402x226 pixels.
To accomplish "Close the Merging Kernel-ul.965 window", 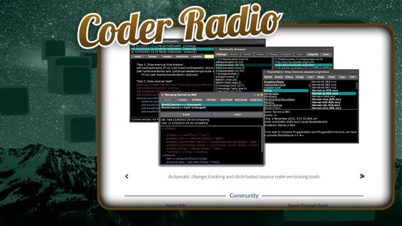I will coord(162,95).
